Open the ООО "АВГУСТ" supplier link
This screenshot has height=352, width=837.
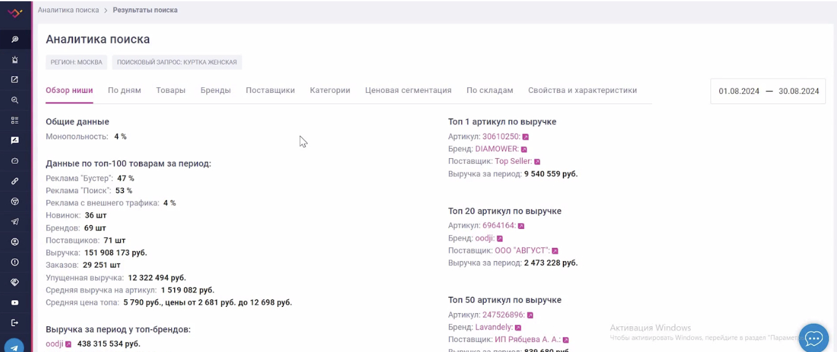pyautogui.click(x=522, y=251)
